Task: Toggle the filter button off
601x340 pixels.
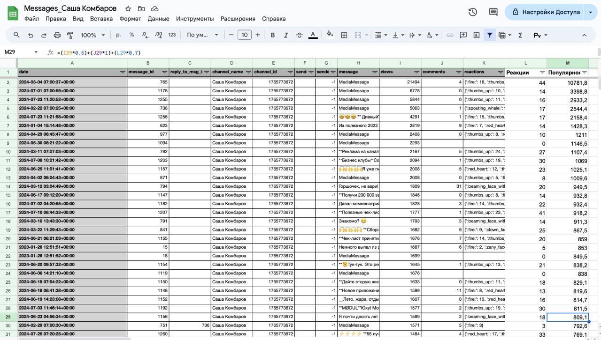Action: click(x=489, y=35)
